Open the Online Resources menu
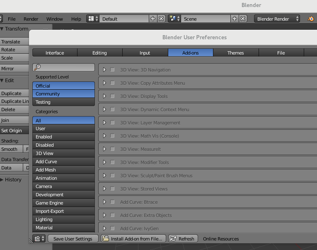The image size is (317, 250). pos(221,239)
